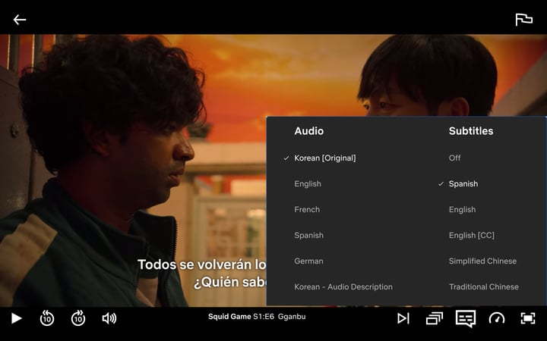This screenshot has height=341, width=547.
Task: Select Traditional Chinese subtitles
Action: click(483, 287)
